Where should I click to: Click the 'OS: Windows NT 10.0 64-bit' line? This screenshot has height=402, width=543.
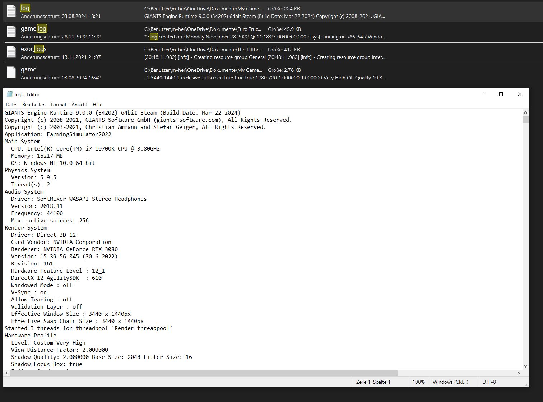(53, 163)
